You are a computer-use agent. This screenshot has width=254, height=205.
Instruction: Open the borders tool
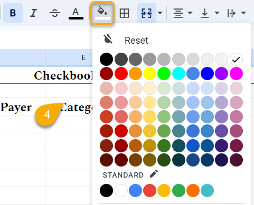click(124, 13)
